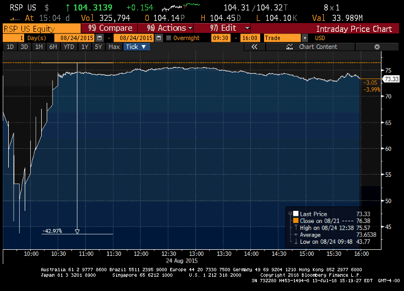Select the 6M range tab
Screen dimensions: 404x291
tap(53, 47)
